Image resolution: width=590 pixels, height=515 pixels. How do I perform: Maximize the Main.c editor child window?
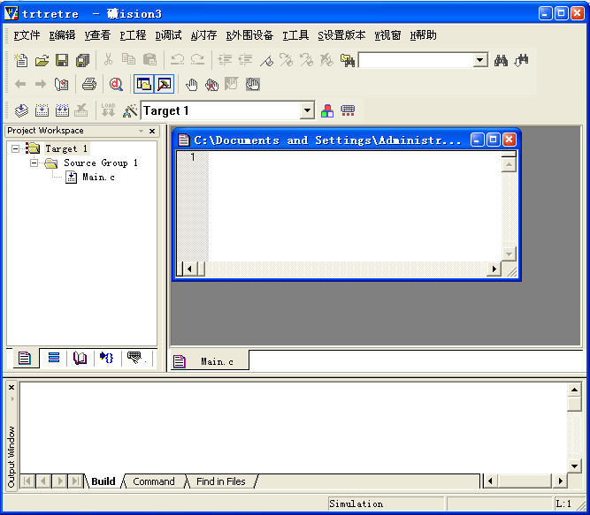(x=494, y=140)
